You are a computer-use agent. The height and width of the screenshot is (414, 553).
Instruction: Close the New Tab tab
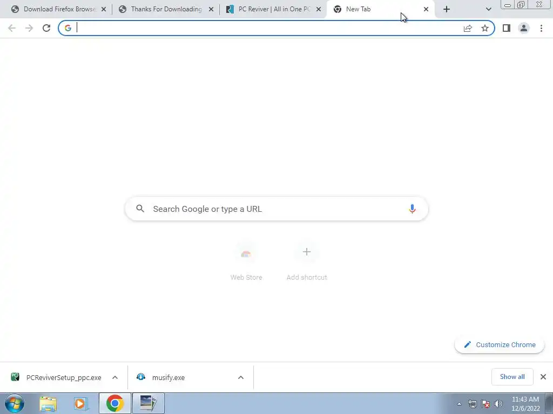coord(426,10)
